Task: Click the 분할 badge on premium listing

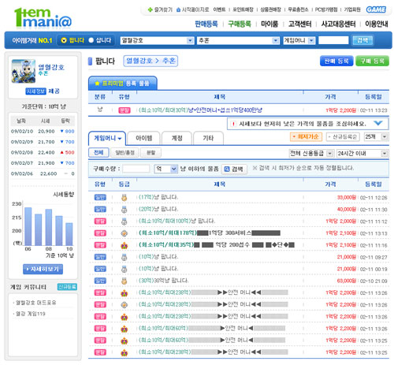Action: (125, 110)
